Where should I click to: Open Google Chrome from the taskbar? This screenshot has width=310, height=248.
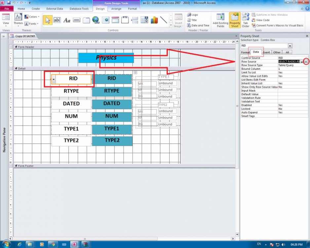(52, 244)
